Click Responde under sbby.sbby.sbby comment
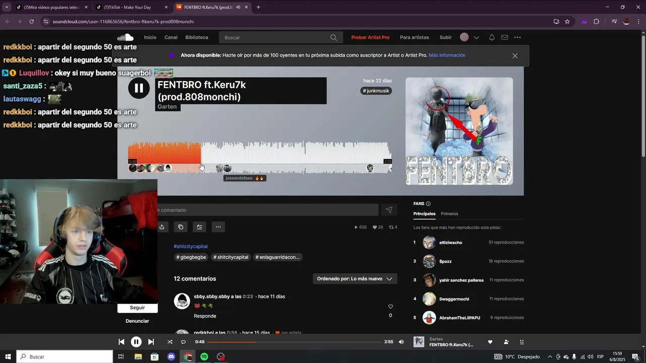This screenshot has height=363, width=646. (205, 316)
